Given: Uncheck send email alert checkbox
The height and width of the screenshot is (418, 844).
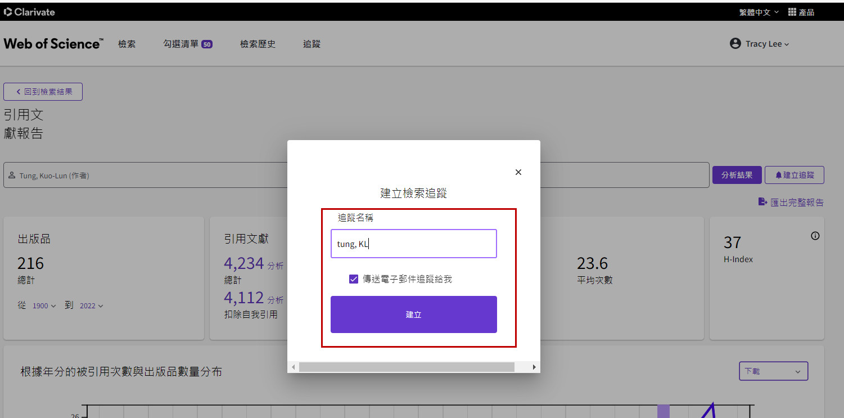Looking at the screenshot, I should click(x=354, y=279).
